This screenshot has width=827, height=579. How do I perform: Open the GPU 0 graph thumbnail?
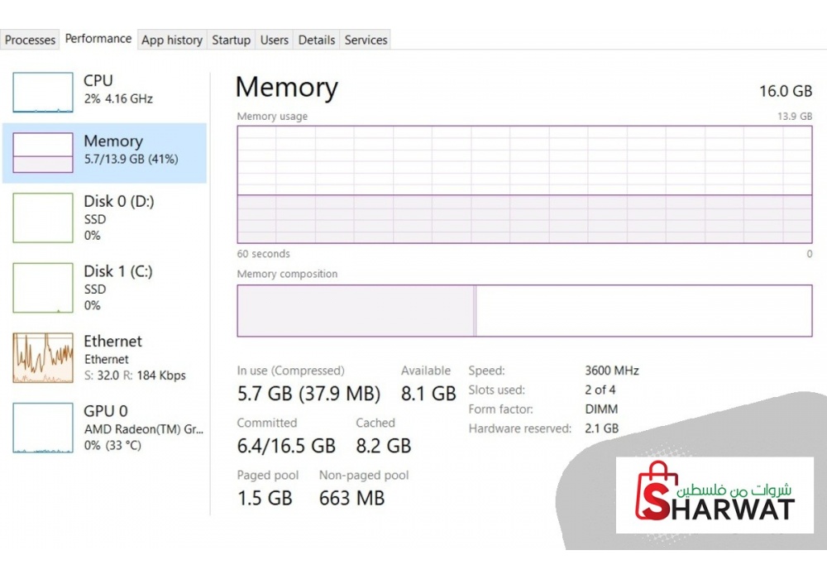pyautogui.click(x=43, y=428)
